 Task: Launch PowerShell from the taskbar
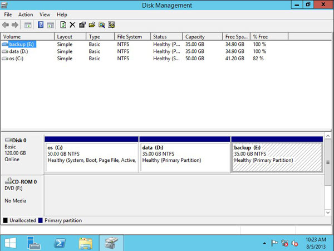pyautogui.click(x=60, y=243)
